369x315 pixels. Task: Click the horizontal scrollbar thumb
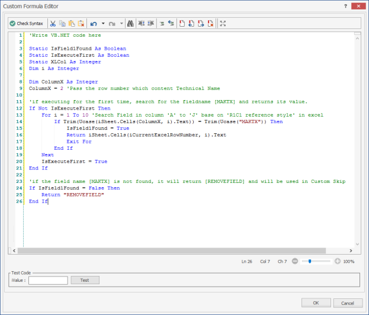[172, 251]
